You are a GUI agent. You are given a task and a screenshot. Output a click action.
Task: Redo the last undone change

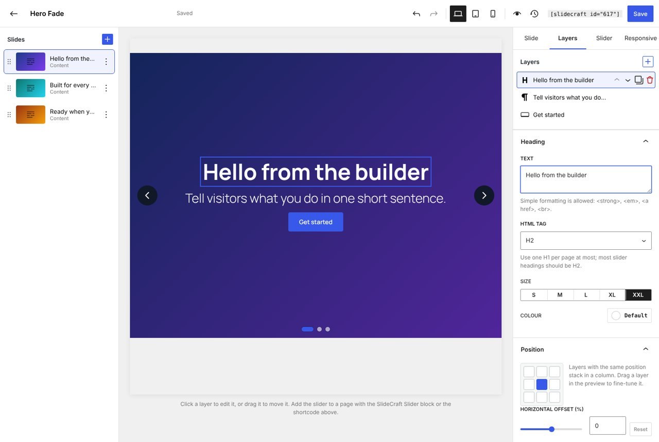tap(433, 14)
